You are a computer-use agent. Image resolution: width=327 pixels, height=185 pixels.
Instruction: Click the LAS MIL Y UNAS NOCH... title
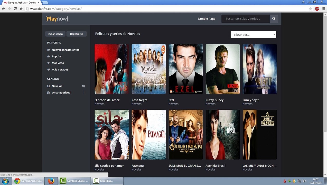click(259, 166)
